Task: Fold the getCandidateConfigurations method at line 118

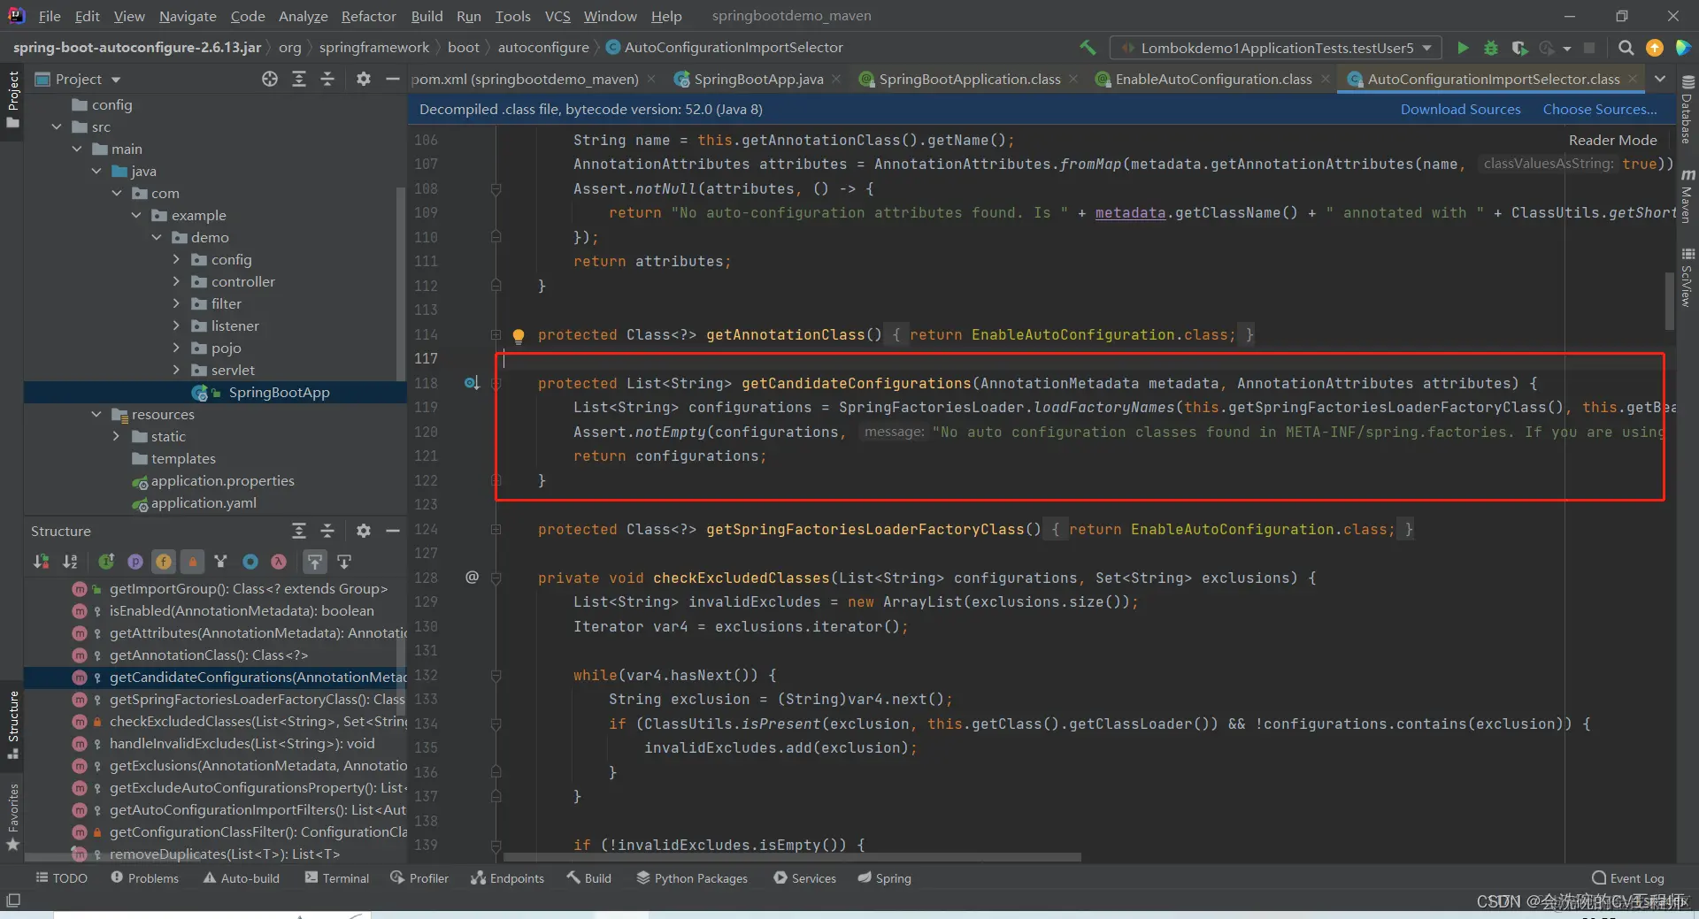Action: pos(496,383)
